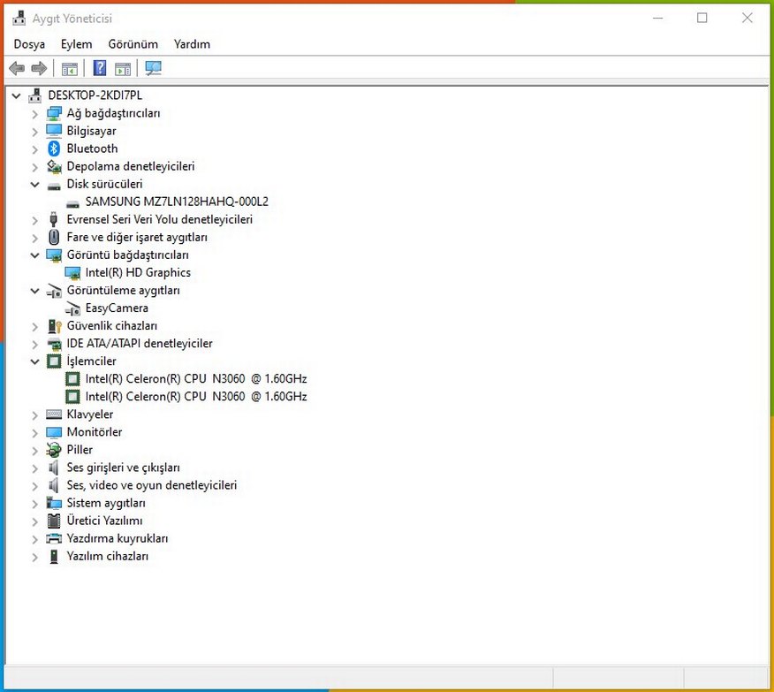The height and width of the screenshot is (692, 774).
Task: Expand the Ağ bağdaştırıcıları category
Action: pyautogui.click(x=34, y=113)
